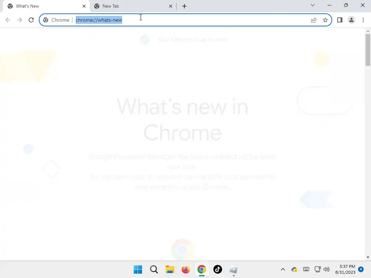Open the last pinned taskbar app

234,269
